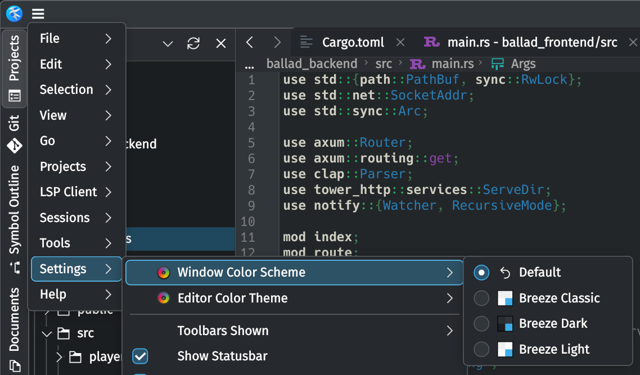Viewport: 640px width, 375px height.
Task: Switch to the Cargo.toml tab
Action: pos(352,42)
